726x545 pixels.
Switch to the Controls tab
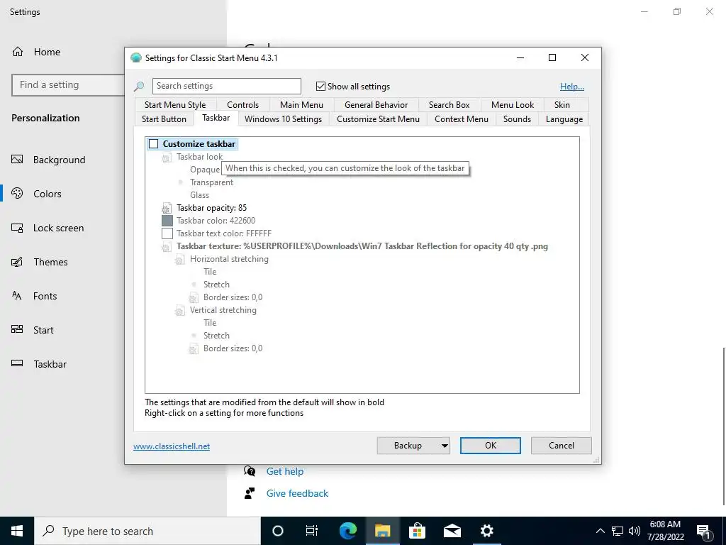tap(242, 105)
